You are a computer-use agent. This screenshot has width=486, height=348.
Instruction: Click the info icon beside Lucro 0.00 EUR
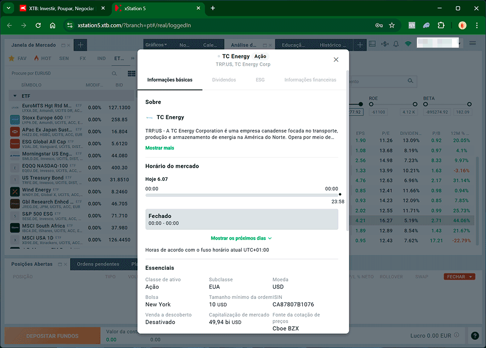[456, 335]
